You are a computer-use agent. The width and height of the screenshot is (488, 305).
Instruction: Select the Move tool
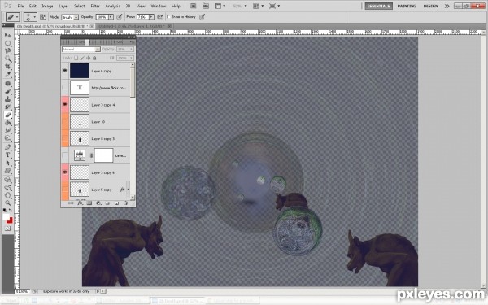point(8,35)
